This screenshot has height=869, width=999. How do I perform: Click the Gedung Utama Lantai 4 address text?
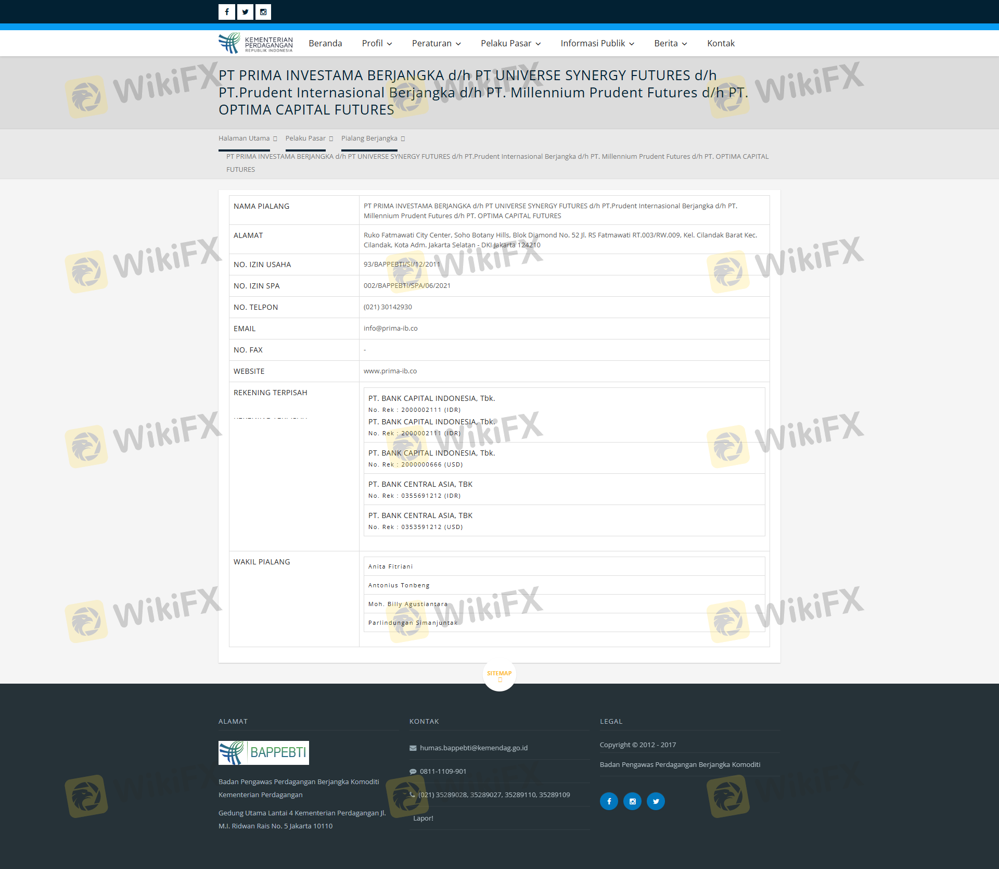(x=302, y=820)
